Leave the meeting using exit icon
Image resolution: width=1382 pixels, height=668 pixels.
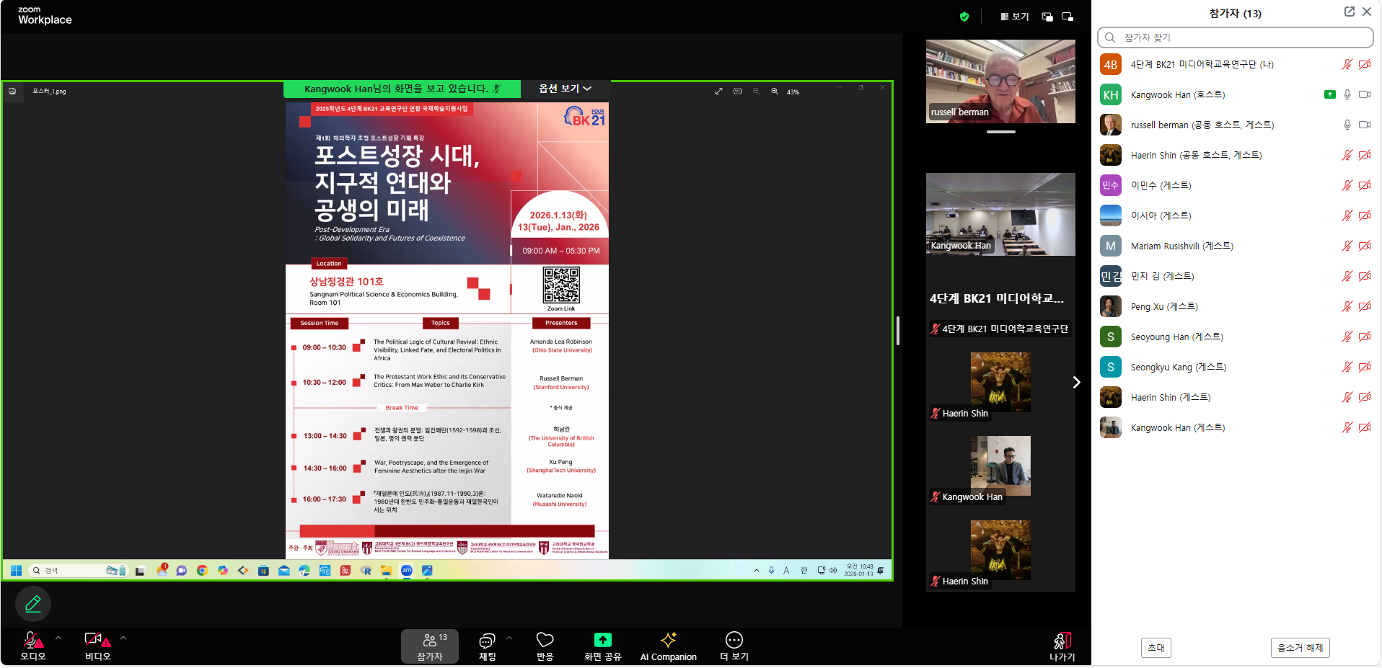click(x=1062, y=641)
